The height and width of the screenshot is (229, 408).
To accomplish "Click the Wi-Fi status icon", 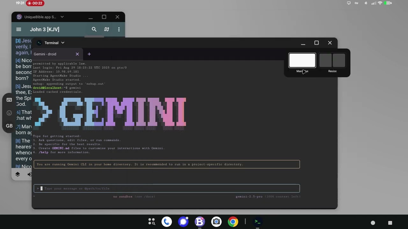I will (380, 3).
